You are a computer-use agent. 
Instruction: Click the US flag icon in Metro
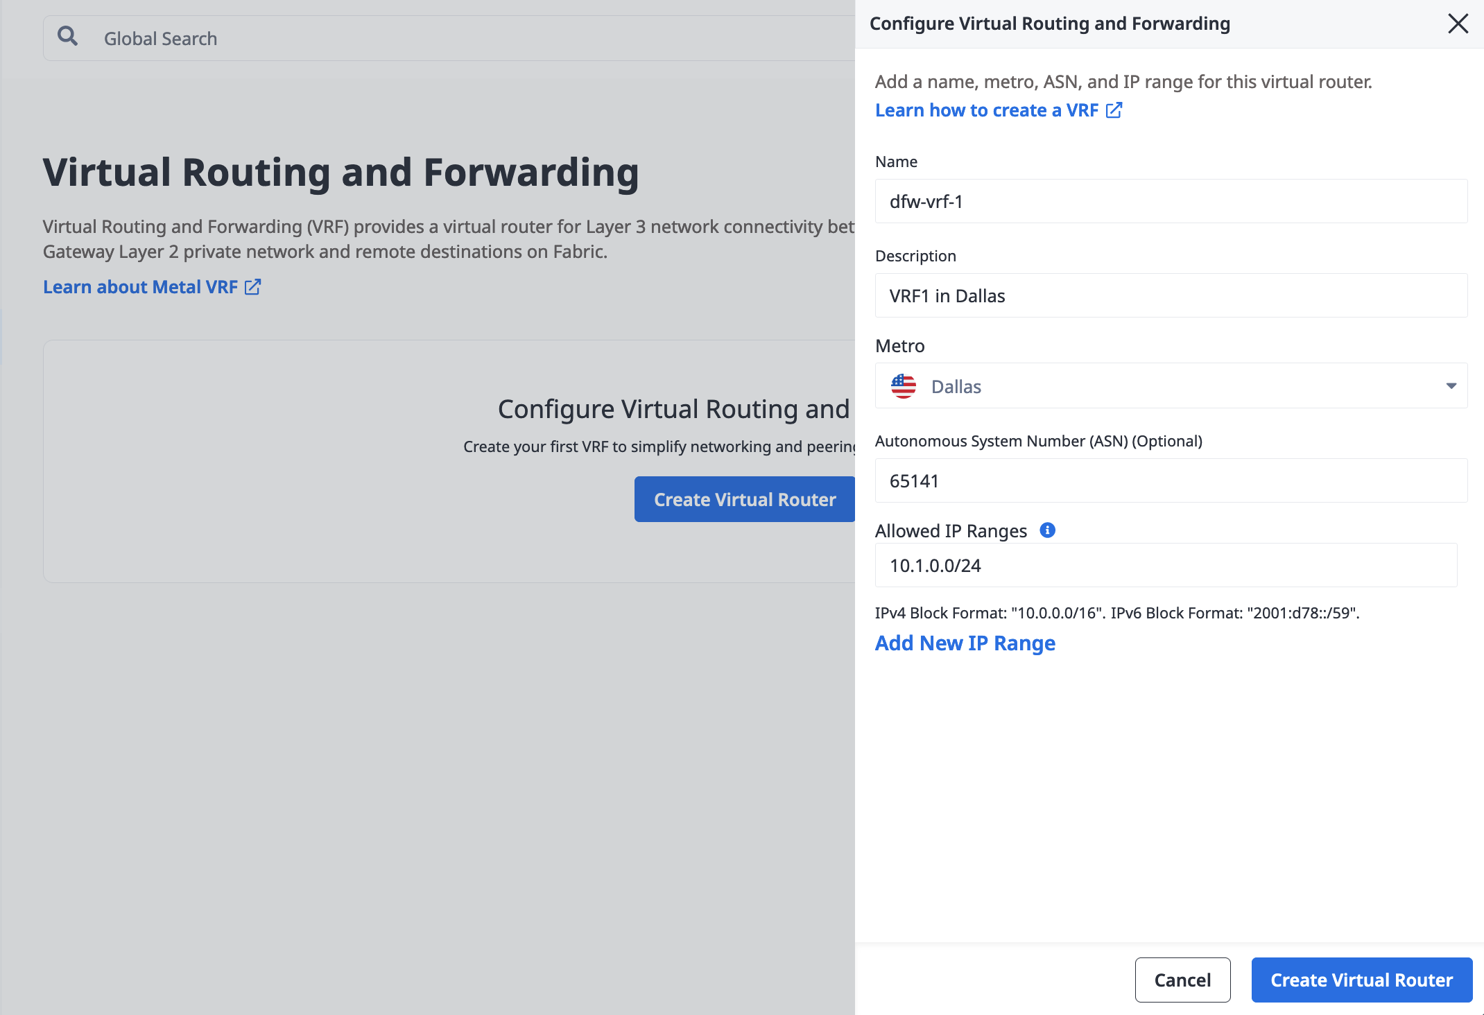[903, 386]
